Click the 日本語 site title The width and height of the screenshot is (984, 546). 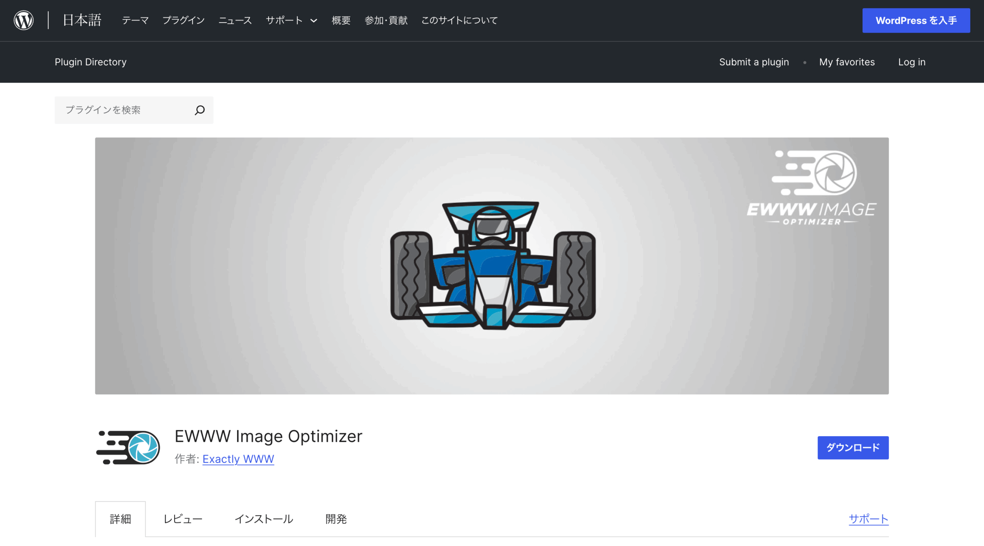pyautogui.click(x=82, y=20)
